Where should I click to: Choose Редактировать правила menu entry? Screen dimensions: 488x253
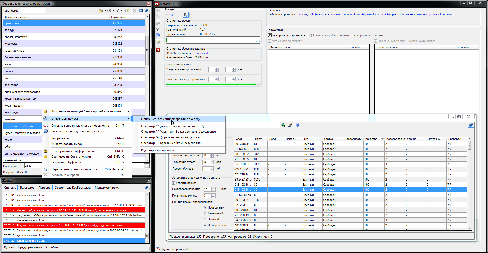click(179, 150)
